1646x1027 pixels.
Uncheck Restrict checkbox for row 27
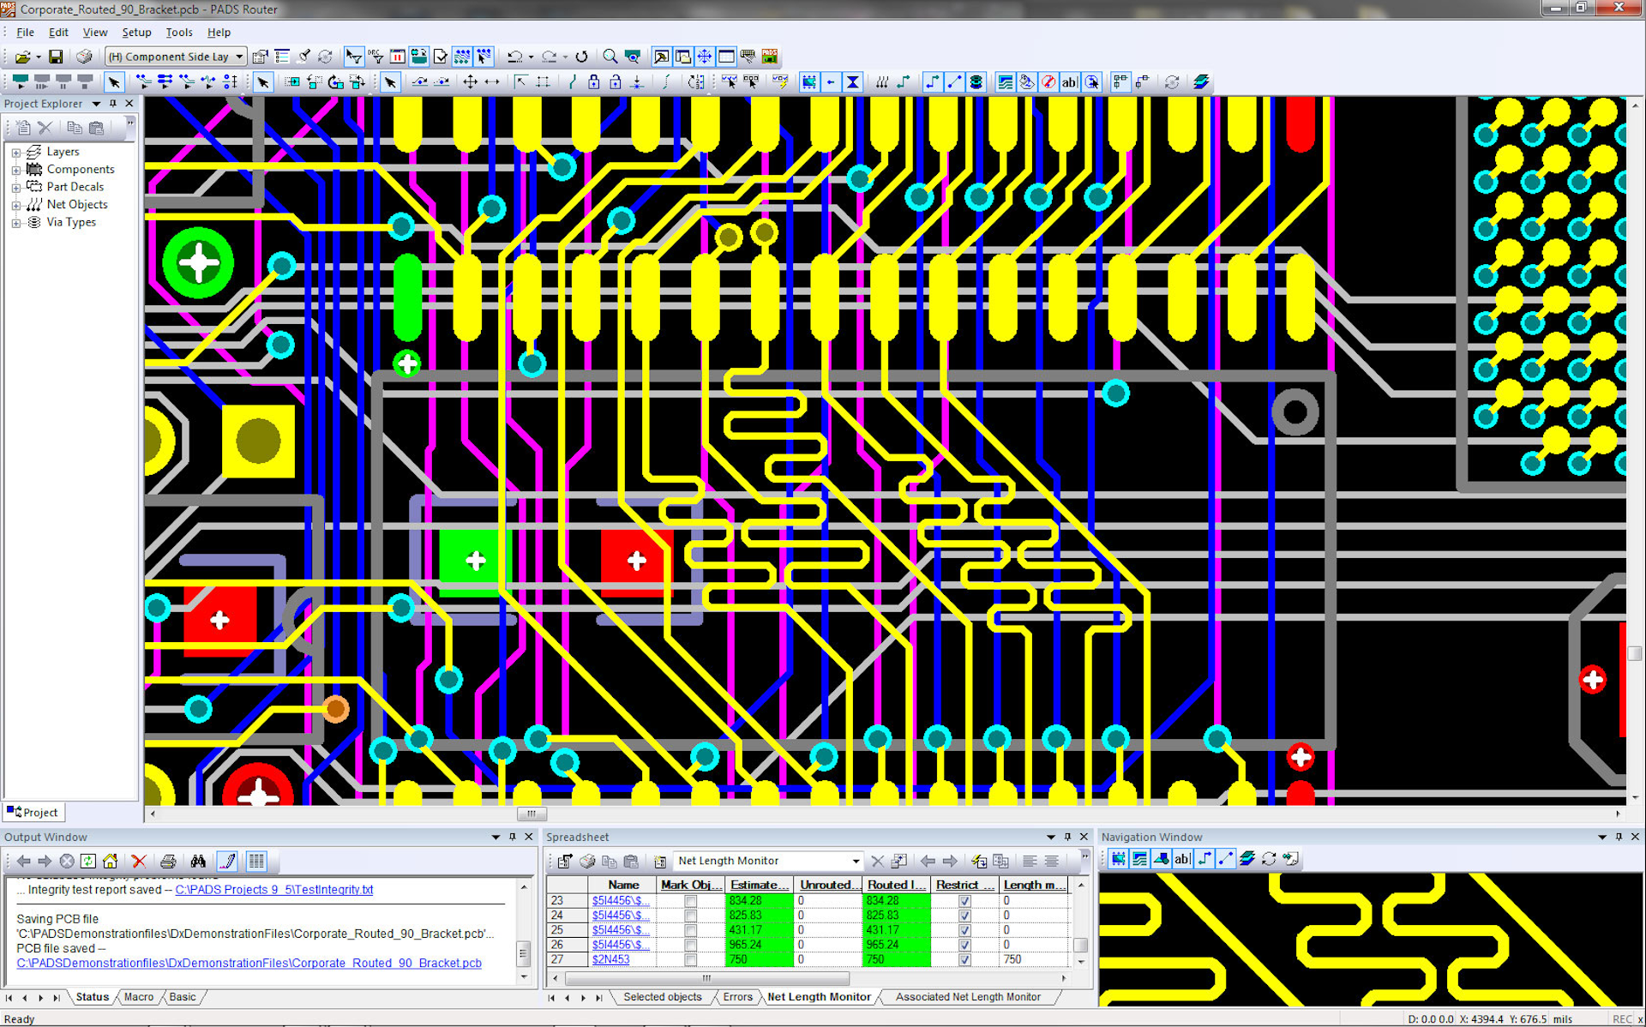click(964, 959)
